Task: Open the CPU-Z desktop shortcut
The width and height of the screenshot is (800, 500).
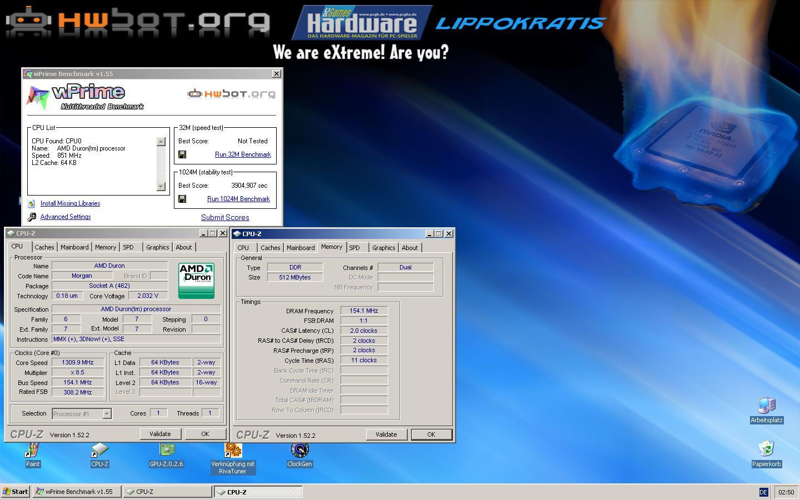Action: [x=99, y=451]
